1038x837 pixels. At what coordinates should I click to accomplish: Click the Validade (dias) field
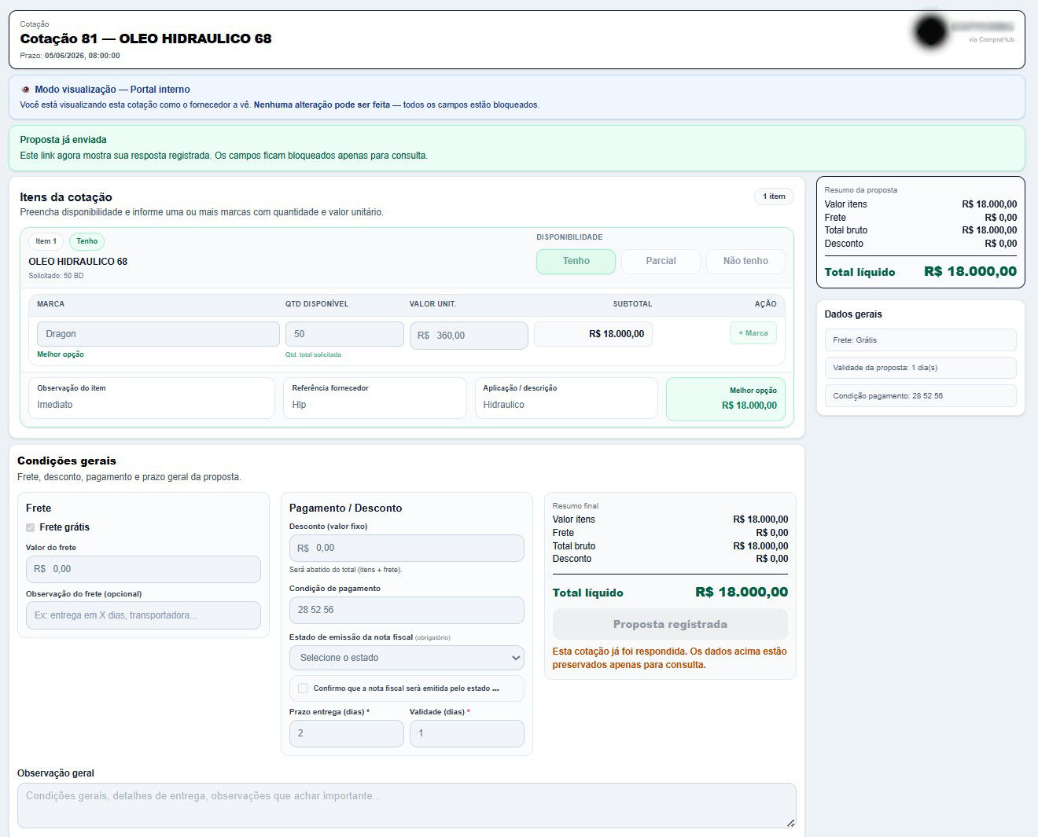tap(467, 733)
